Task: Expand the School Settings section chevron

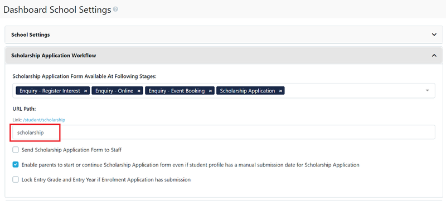Action: click(434, 35)
